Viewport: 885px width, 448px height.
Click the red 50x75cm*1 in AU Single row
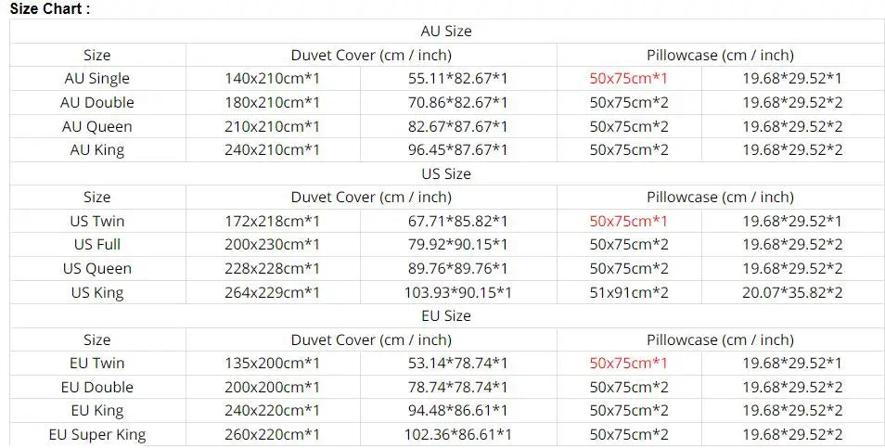[x=629, y=79]
